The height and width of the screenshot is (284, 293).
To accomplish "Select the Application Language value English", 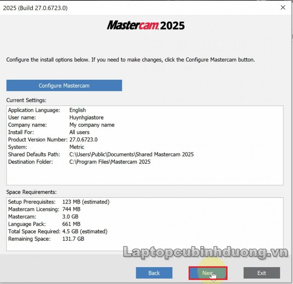I will (x=77, y=110).
